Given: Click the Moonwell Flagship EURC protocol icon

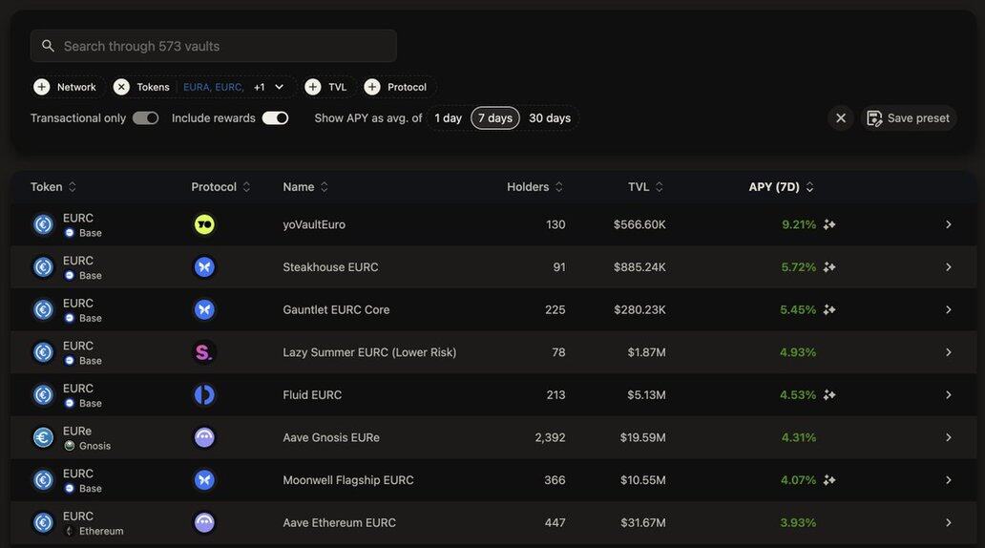Looking at the screenshot, I should click(x=204, y=480).
